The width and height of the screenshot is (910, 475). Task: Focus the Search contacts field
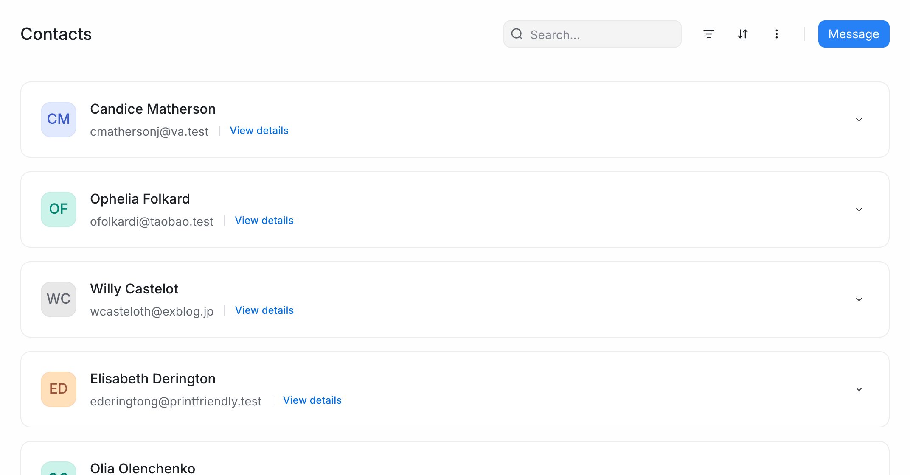click(592, 34)
